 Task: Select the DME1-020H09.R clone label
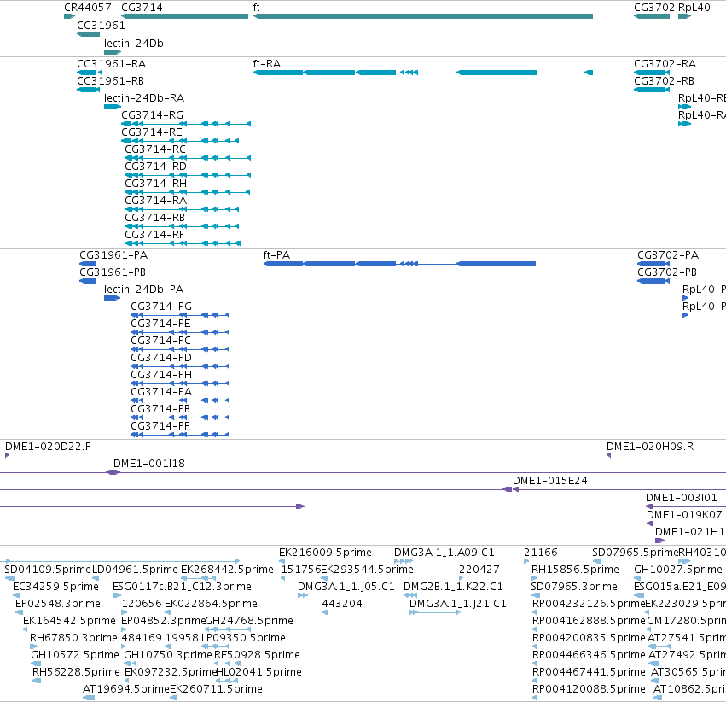click(650, 446)
